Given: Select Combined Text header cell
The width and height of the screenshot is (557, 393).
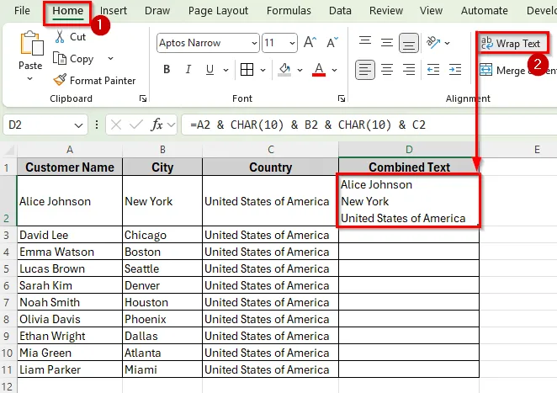Looking at the screenshot, I should click(409, 167).
